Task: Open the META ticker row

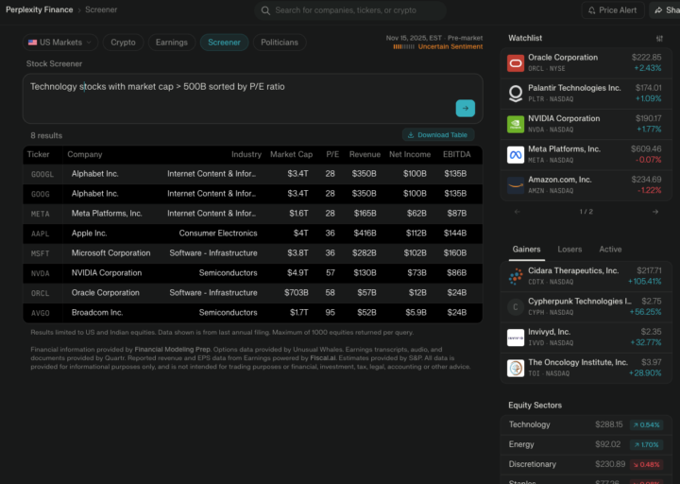Action: [x=253, y=214]
